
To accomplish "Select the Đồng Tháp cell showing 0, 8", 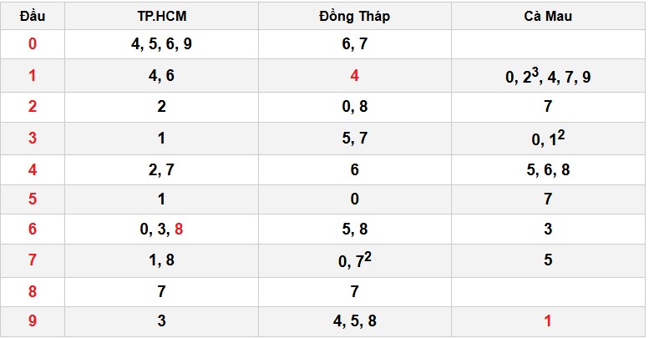I will tap(354, 107).
